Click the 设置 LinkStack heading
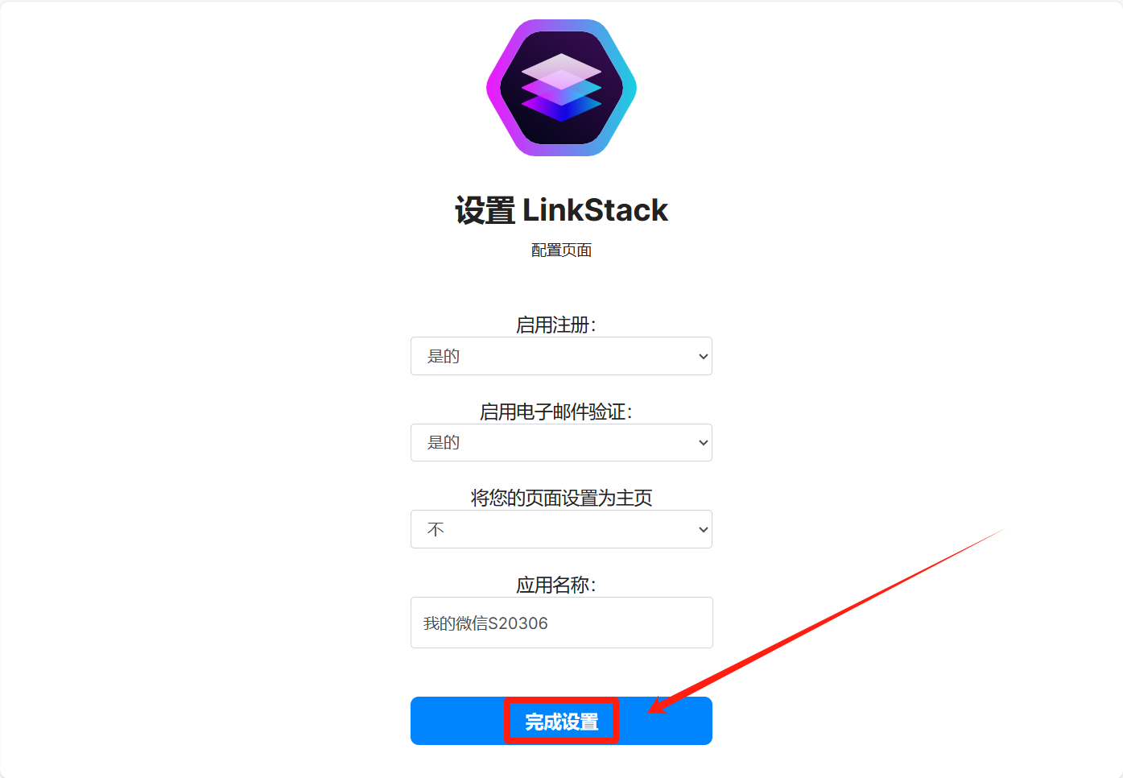1123x778 pixels. [x=561, y=210]
